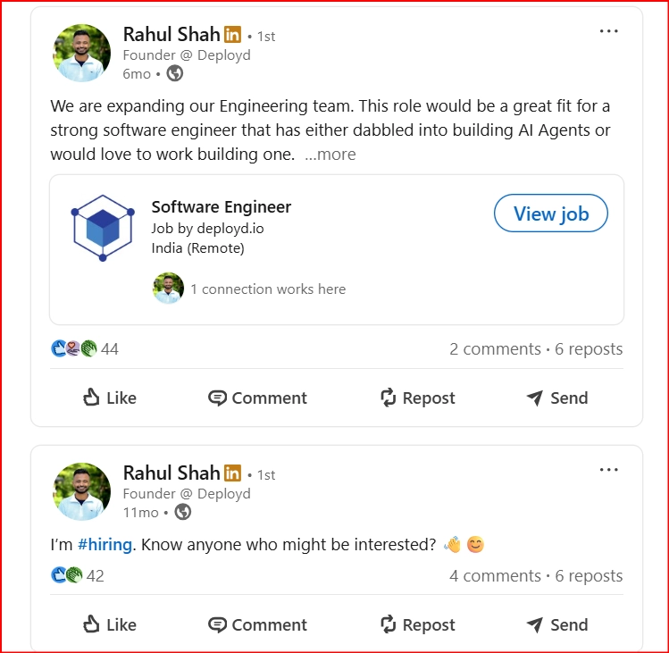Expand post text with …more
The width and height of the screenshot is (669, 653).
pos(330,155)
